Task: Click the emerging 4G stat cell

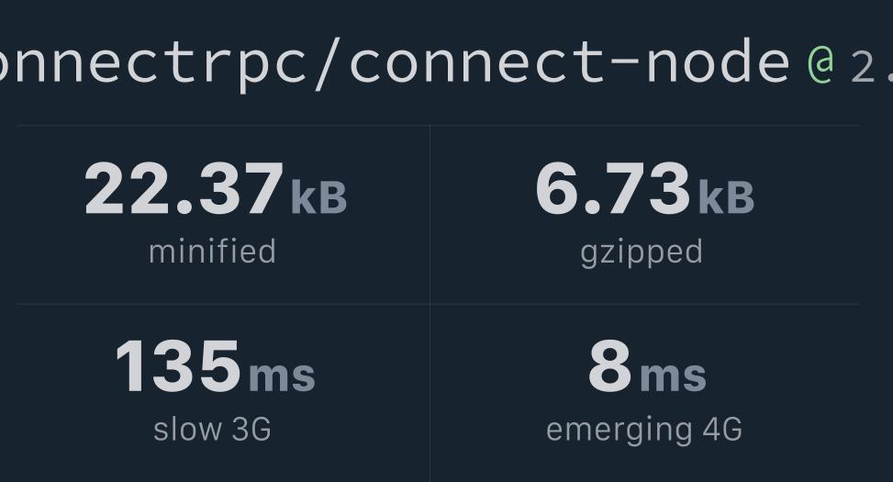Action: [x=644, y=393]
